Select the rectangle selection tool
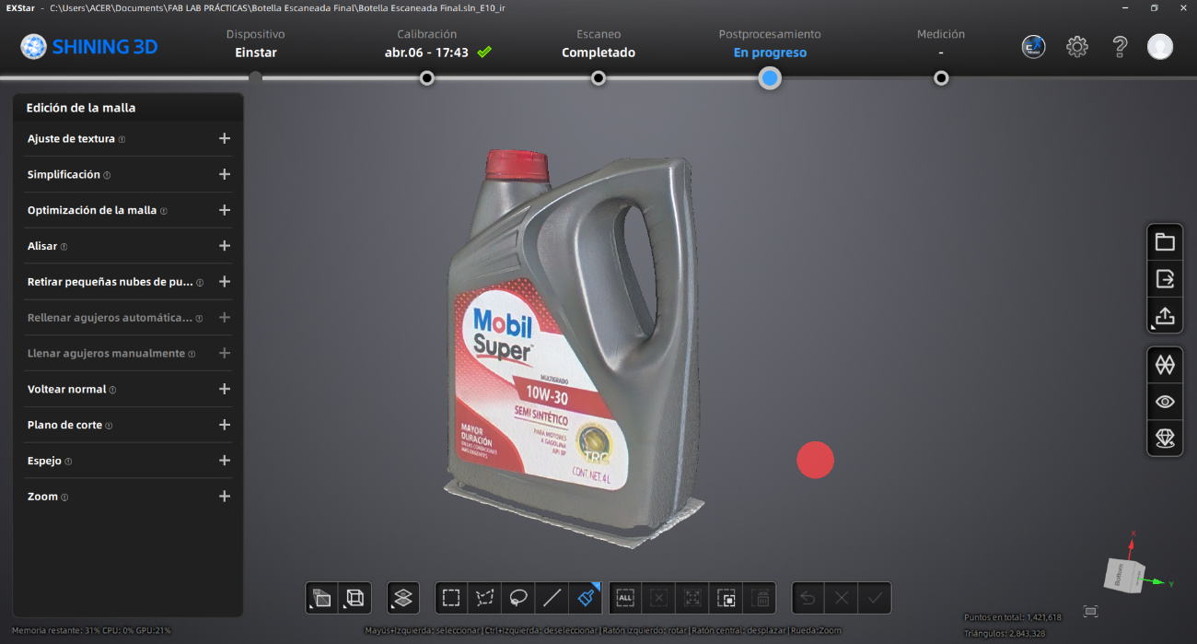This screenshot has width=1197, height=644. pyautogui.click(x=451, y=598)
